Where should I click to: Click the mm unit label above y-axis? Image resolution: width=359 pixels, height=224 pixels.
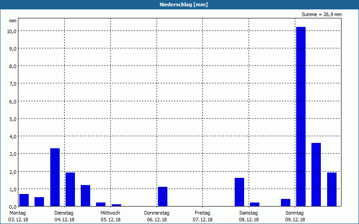point(13,21)
